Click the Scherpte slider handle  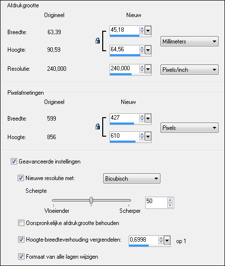pyautogui.click(x=91, y=200)
